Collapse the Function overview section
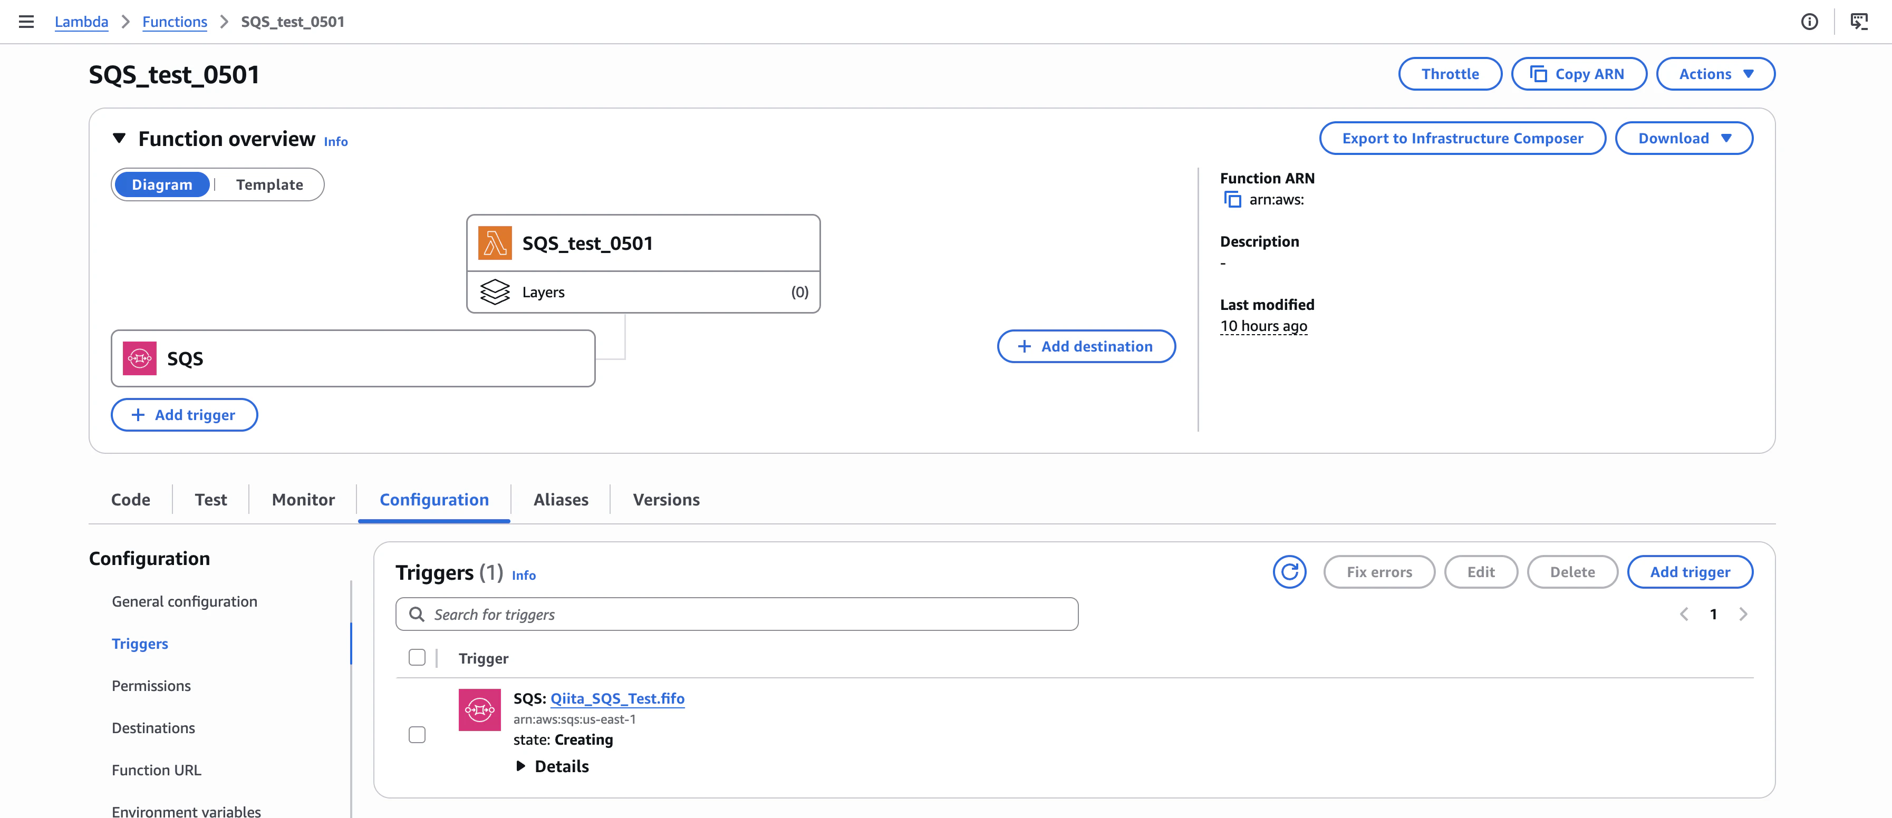 pyautogui.click(x=119, y=138)
